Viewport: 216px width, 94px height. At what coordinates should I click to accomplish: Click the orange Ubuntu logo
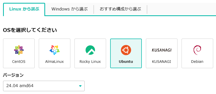[126, 50]
